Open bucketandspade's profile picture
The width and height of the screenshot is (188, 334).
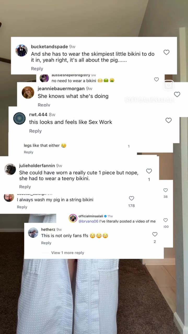[x=21, y=50]
